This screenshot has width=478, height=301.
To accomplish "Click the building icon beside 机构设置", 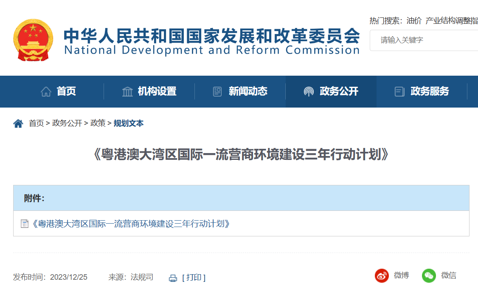I will [x=127, y=91].
